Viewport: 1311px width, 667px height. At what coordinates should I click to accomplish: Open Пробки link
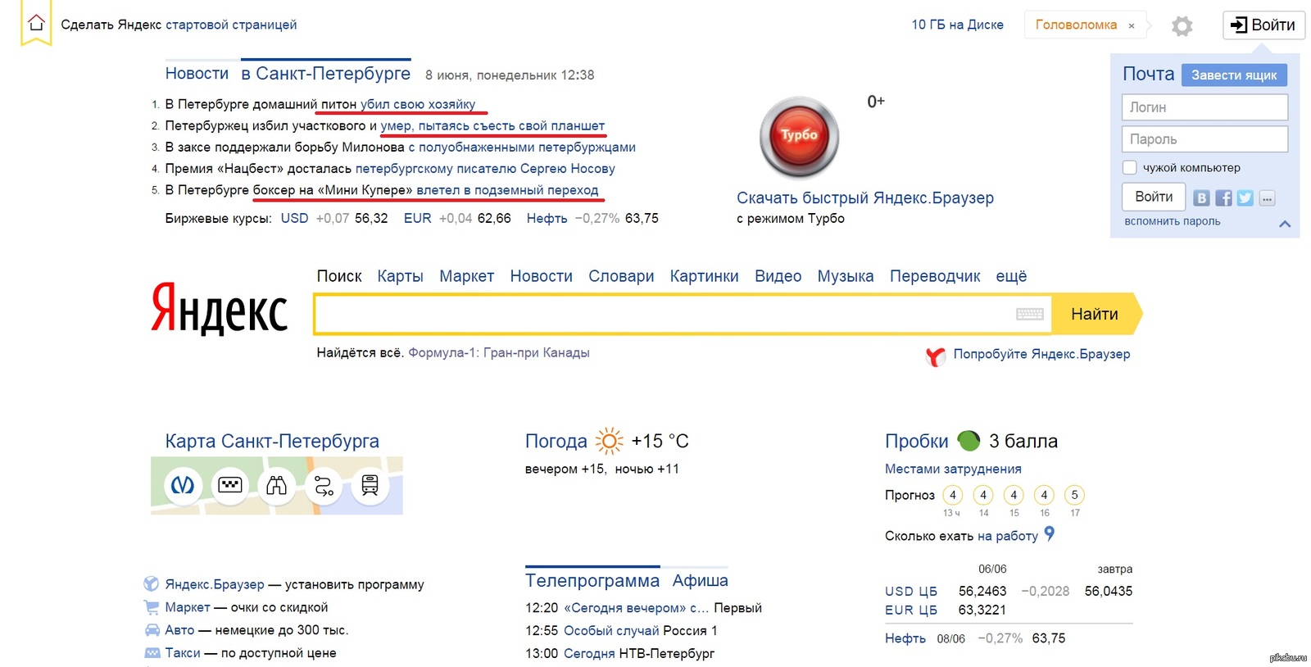point(916,441)
